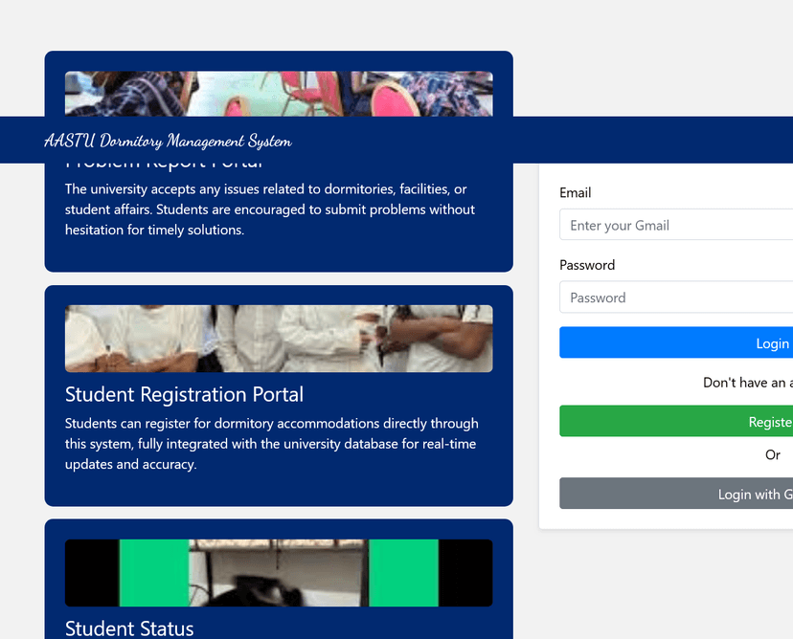The height and width of the screenshot is (639, 793).
Task: Click 'Students can register for dormitory' description
Action: pyautogui.click(x=272, y=444)
